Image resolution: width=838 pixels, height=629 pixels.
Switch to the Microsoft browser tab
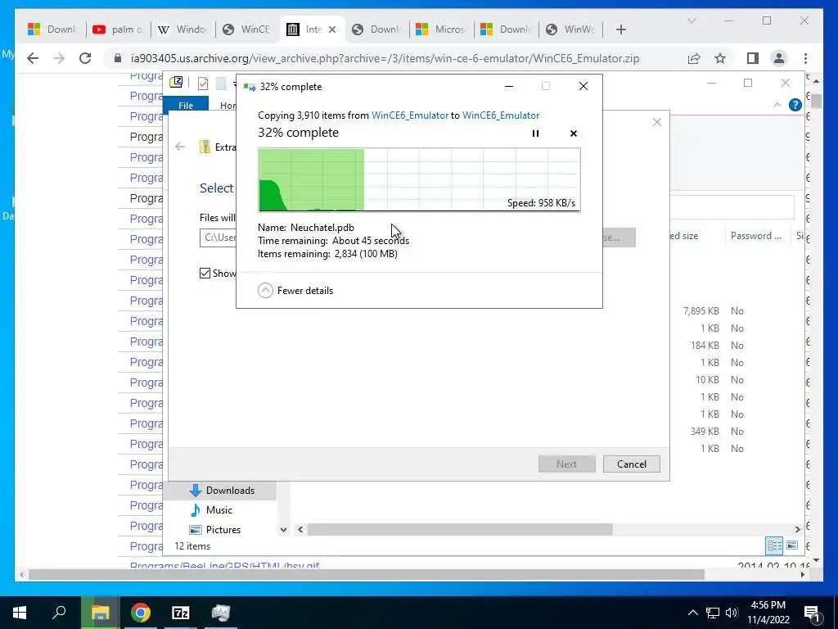[x=441, y=29]
